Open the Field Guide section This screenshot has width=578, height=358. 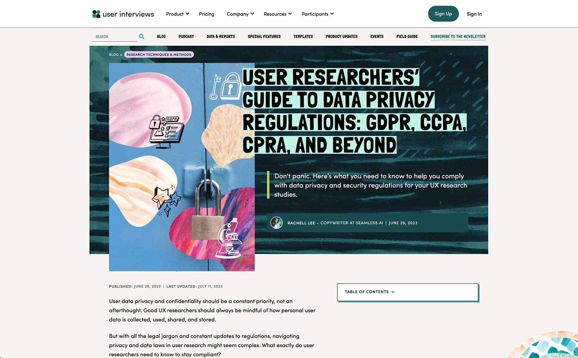tap(407, 37)
